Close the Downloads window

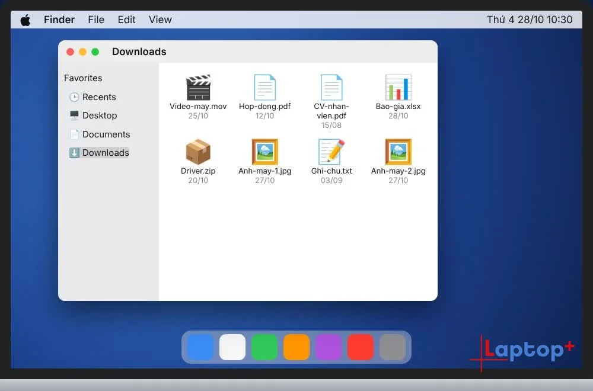click(70, 52)
